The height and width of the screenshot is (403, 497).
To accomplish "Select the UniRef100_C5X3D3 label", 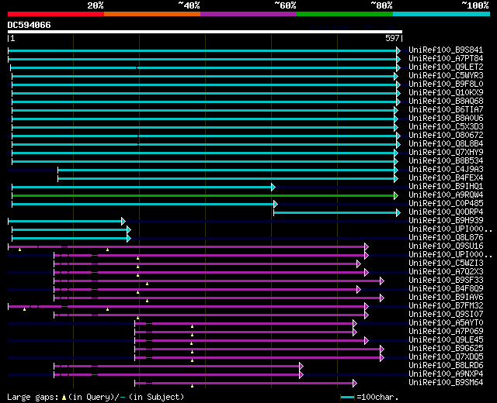I will [446, 127].
